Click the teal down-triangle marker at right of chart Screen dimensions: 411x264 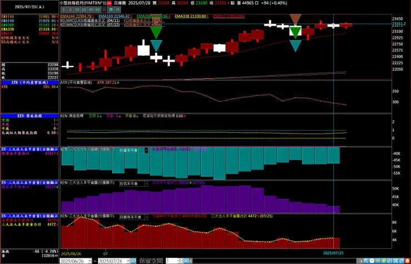[x=295, y=46]
